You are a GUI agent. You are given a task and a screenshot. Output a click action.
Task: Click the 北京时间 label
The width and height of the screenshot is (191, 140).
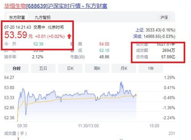(x=56, y=27)
